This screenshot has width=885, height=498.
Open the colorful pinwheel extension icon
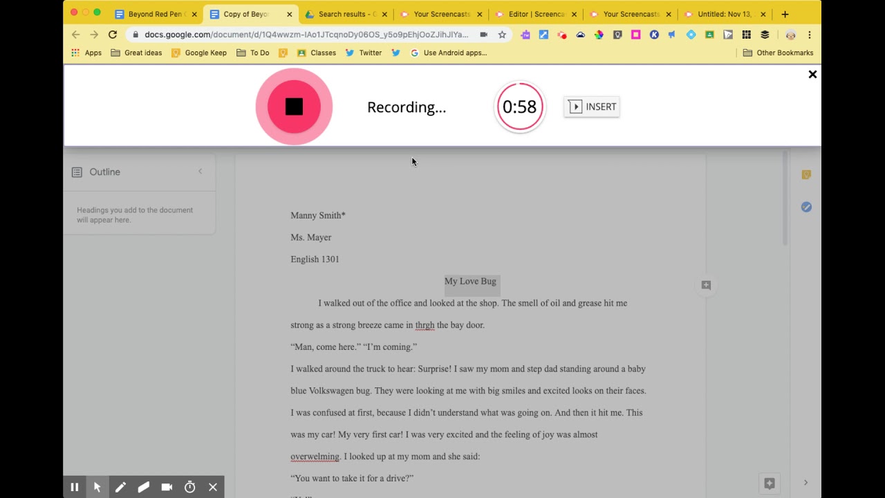[599, 35]
